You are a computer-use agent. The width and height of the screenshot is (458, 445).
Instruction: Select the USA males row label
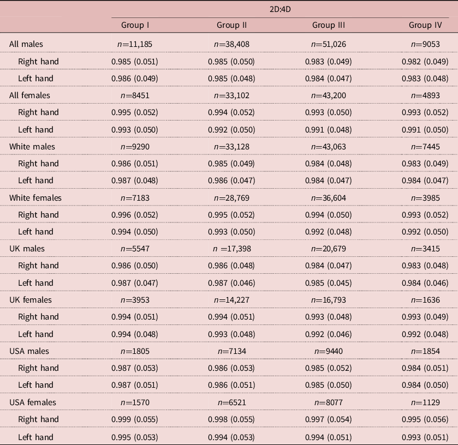point(29,351)
